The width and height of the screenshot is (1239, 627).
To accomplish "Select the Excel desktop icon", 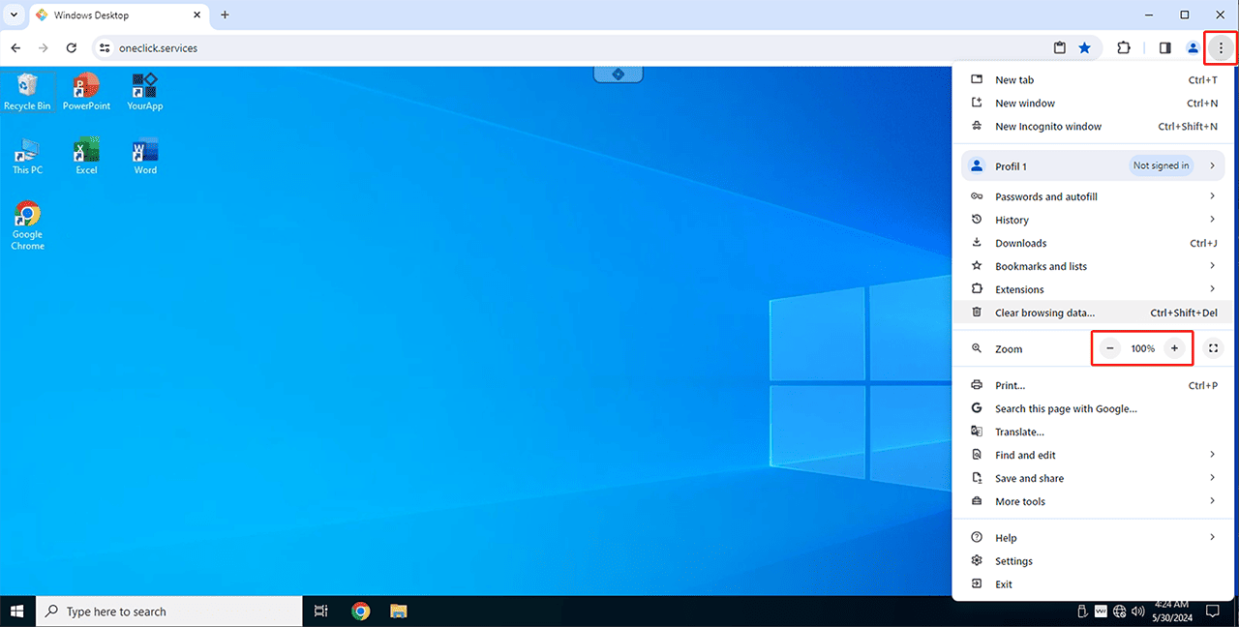I will (86, 155).
